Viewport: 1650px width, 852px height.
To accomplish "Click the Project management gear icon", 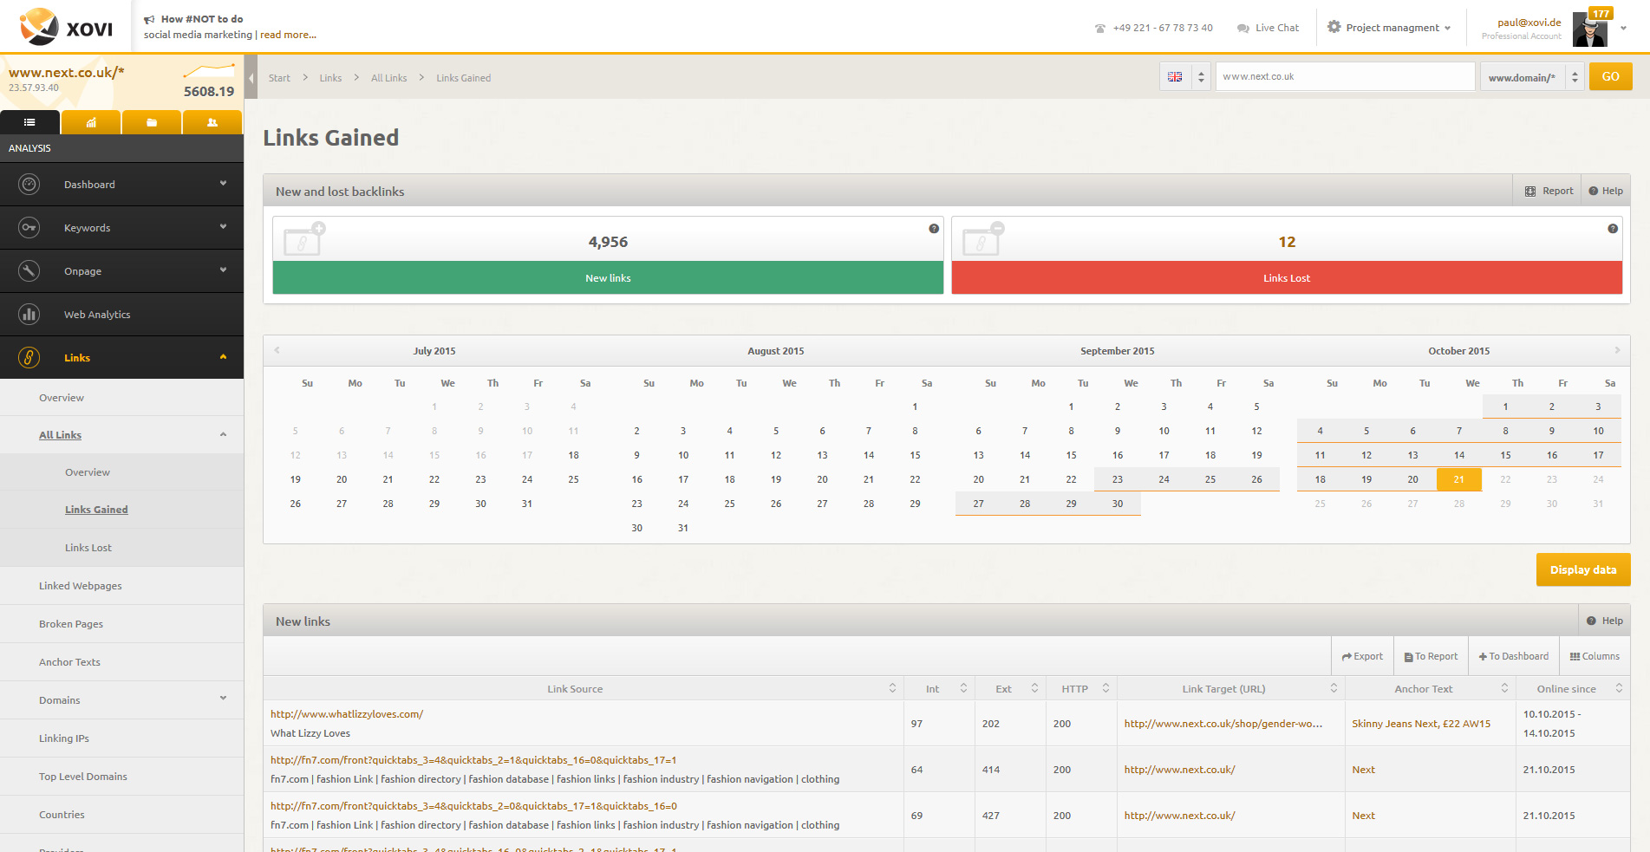I will [1334, 27].
